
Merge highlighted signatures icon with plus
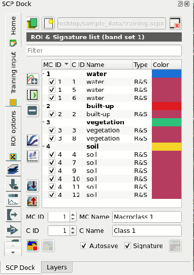(33, 80)
